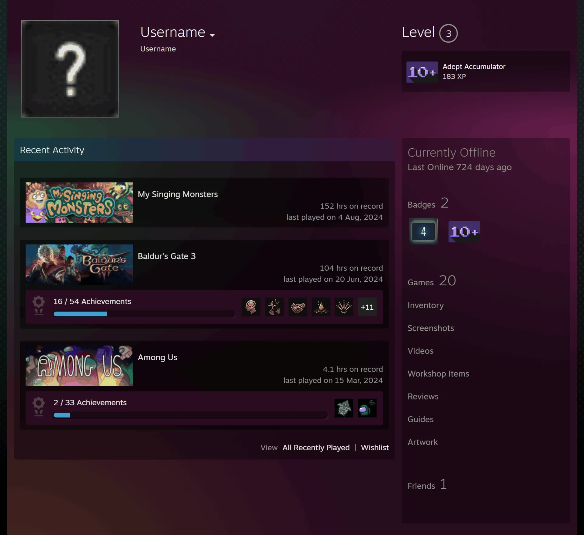Image resolution: width=584 pixels, height=535 pixels.
Task: Open the Adept Accumulator badge title
Action: pyautogui.click(x=474, y=66)
